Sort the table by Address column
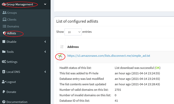 73,47
